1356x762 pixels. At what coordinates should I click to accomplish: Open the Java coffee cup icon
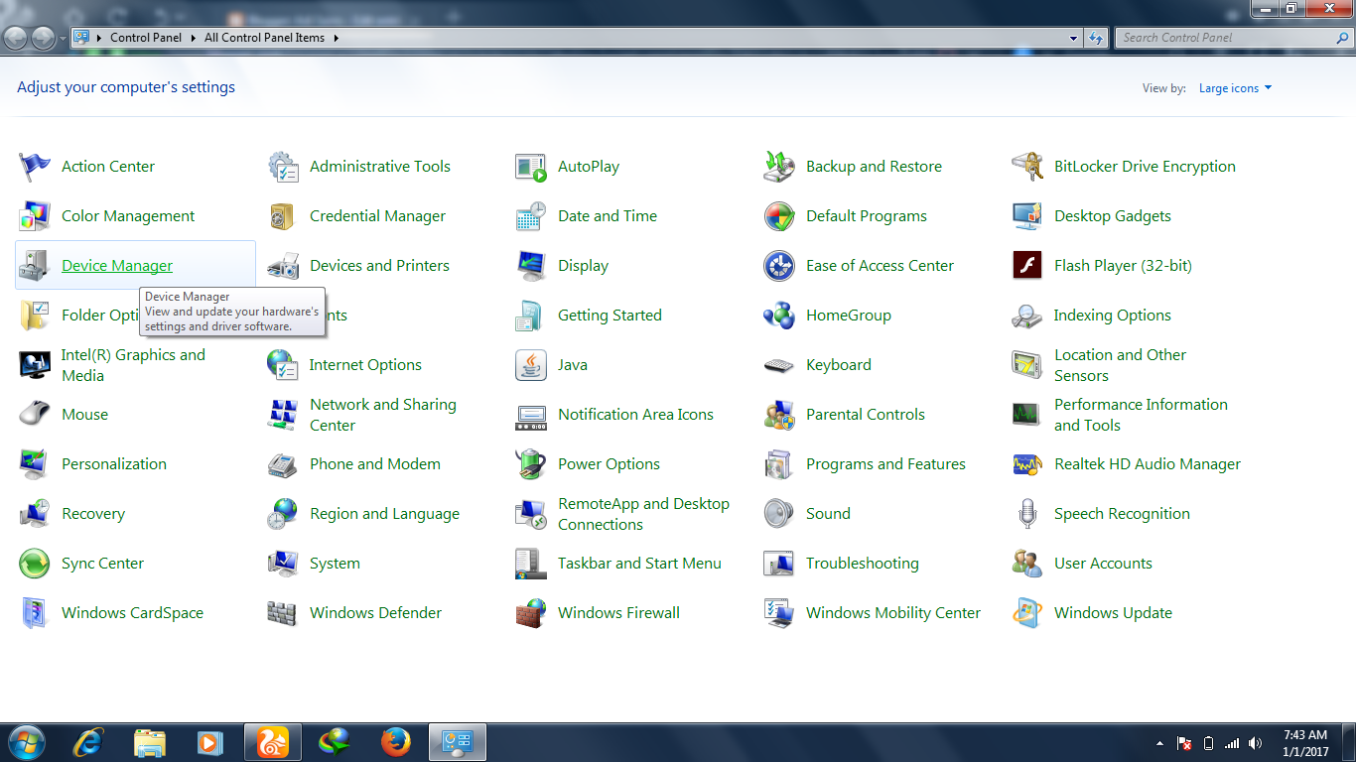(531, 365)
